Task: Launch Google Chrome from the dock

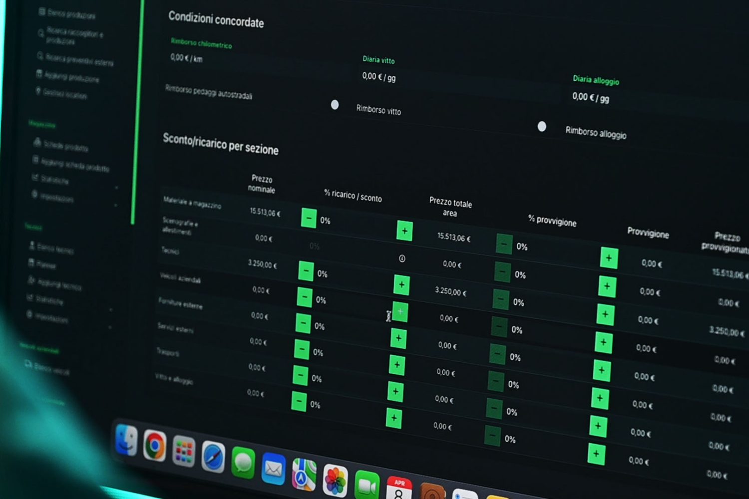Action: pos(155,446)
